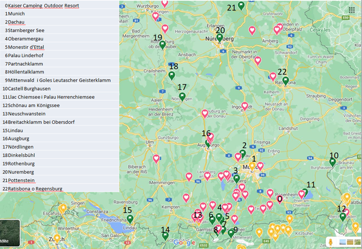Click the Street View Pegman icon
This screenshot has width=362, height=249.
331,242
